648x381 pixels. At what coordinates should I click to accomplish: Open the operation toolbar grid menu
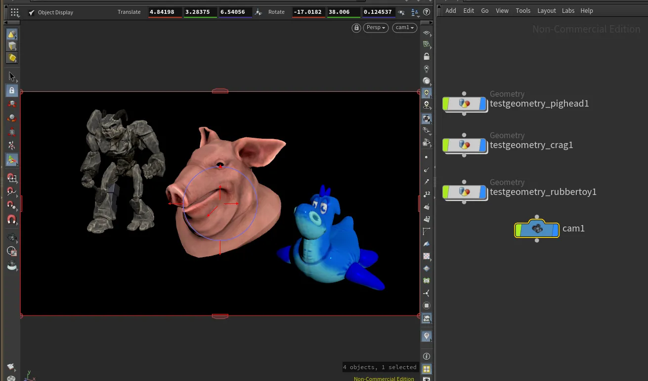pos(14,12)
